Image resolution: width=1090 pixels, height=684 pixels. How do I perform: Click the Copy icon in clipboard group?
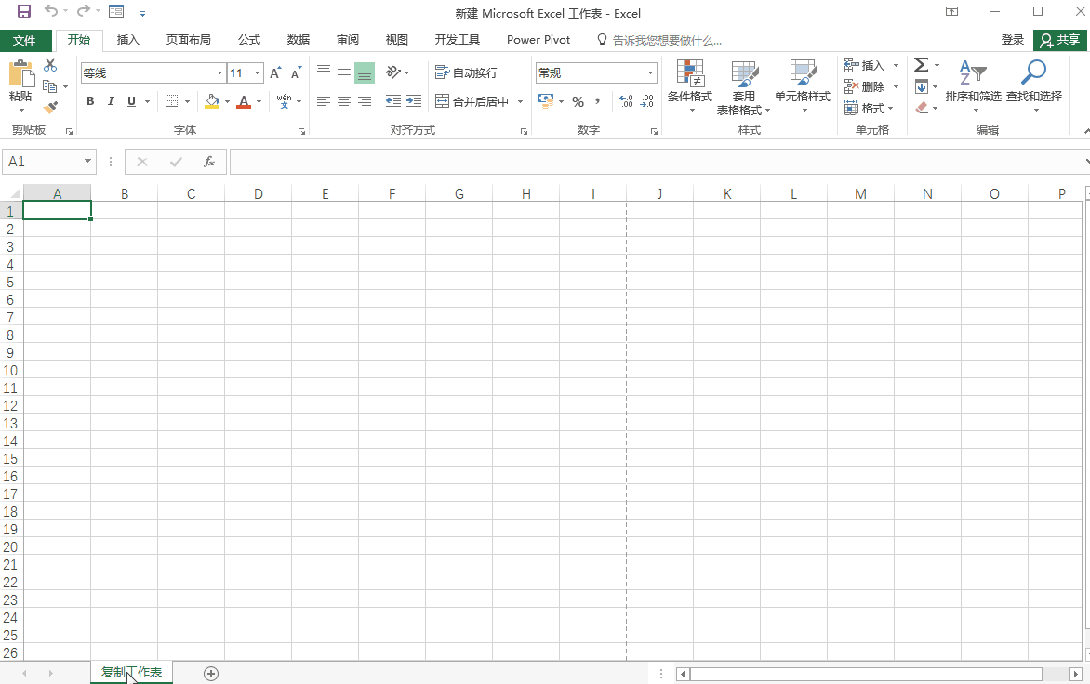pos(49,86)
